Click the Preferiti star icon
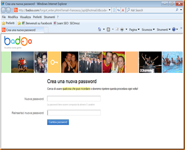Viewport: 185px width, 150px height. 3,23
